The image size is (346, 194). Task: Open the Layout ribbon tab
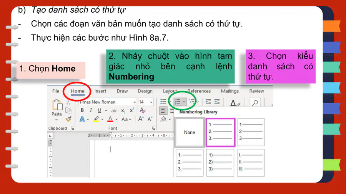pyautogui.click(x=170, y=91)
